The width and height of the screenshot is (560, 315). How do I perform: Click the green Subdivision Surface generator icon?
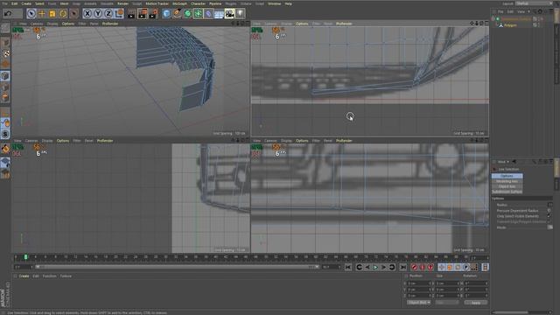pyautogui.click(x=187, y=14)
